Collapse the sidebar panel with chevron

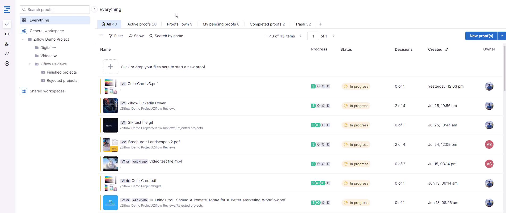click(x=94, y=9)
